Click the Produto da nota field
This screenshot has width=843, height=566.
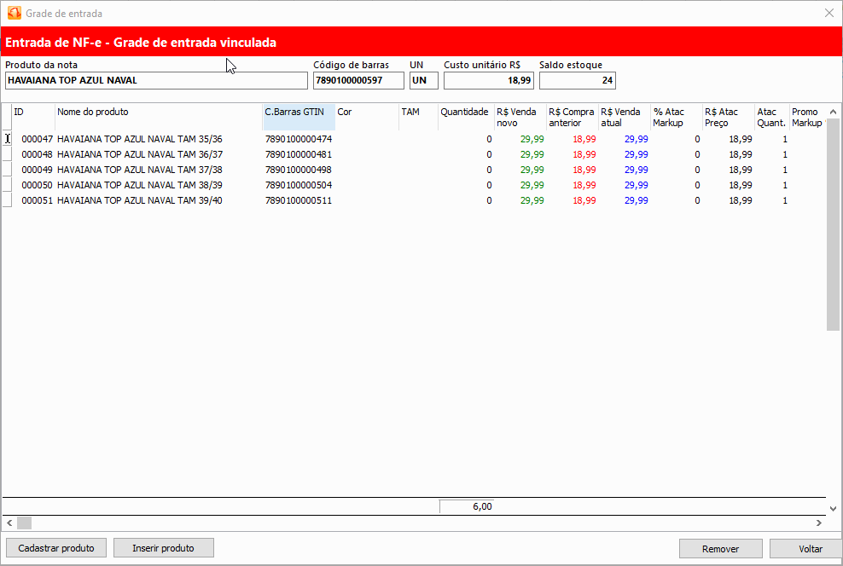[x=156, y=81]
